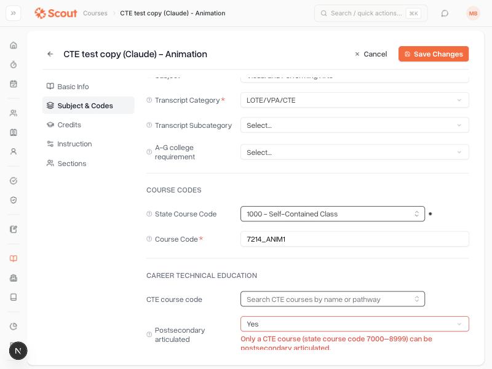Click the circled checkmark sidebar icon
Viewport: 492px width, 369px height.
click(14, 181)
